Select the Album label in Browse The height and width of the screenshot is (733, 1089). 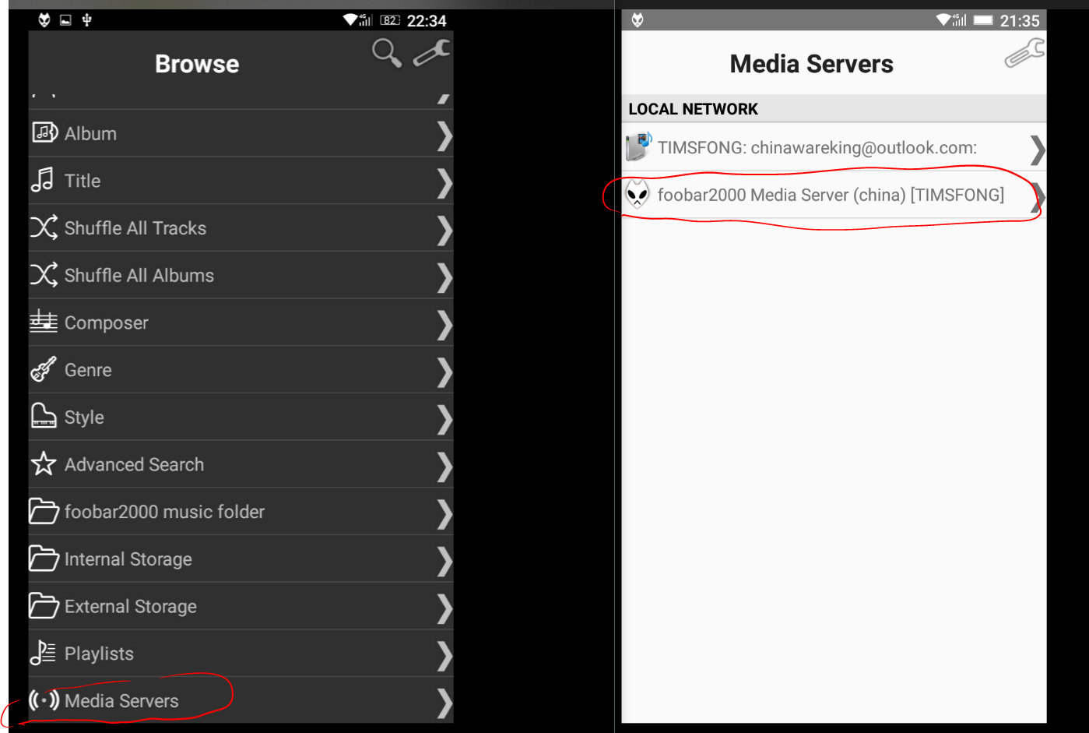(90, 134)
